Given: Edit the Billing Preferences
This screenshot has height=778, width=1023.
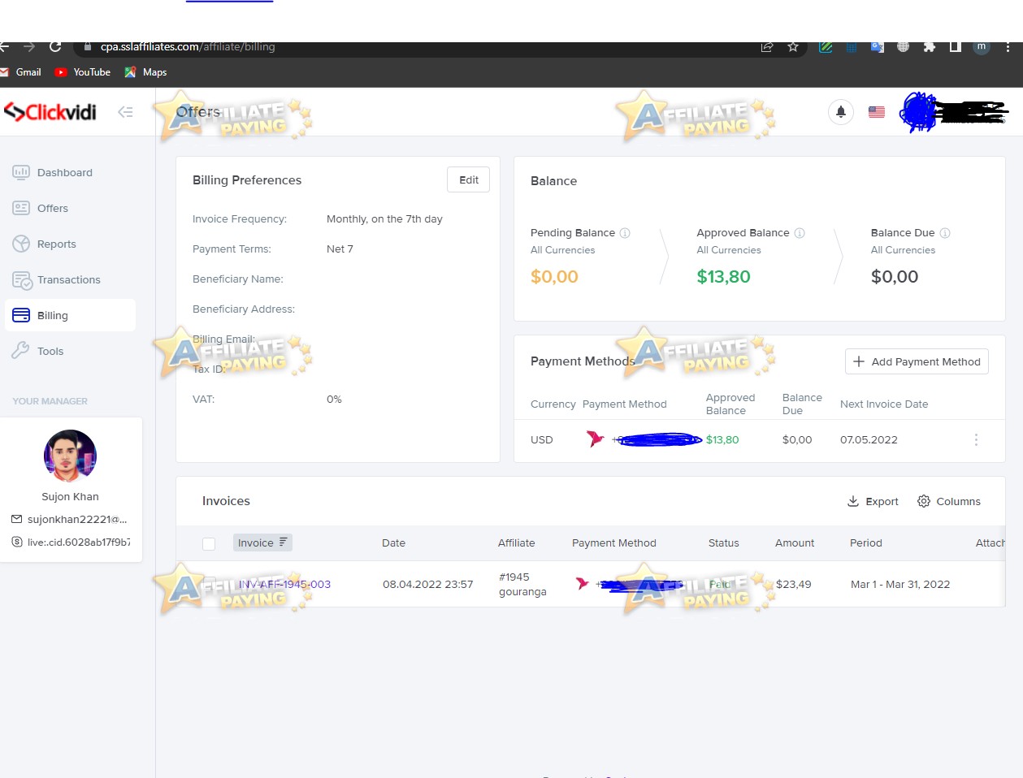Looking at the screenshot, I should pyautogui.click(x=468, y=179).
